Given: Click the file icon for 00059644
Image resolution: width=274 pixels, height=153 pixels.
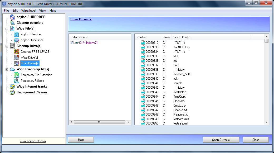Looking at the screenshot, I should [143, 97].
